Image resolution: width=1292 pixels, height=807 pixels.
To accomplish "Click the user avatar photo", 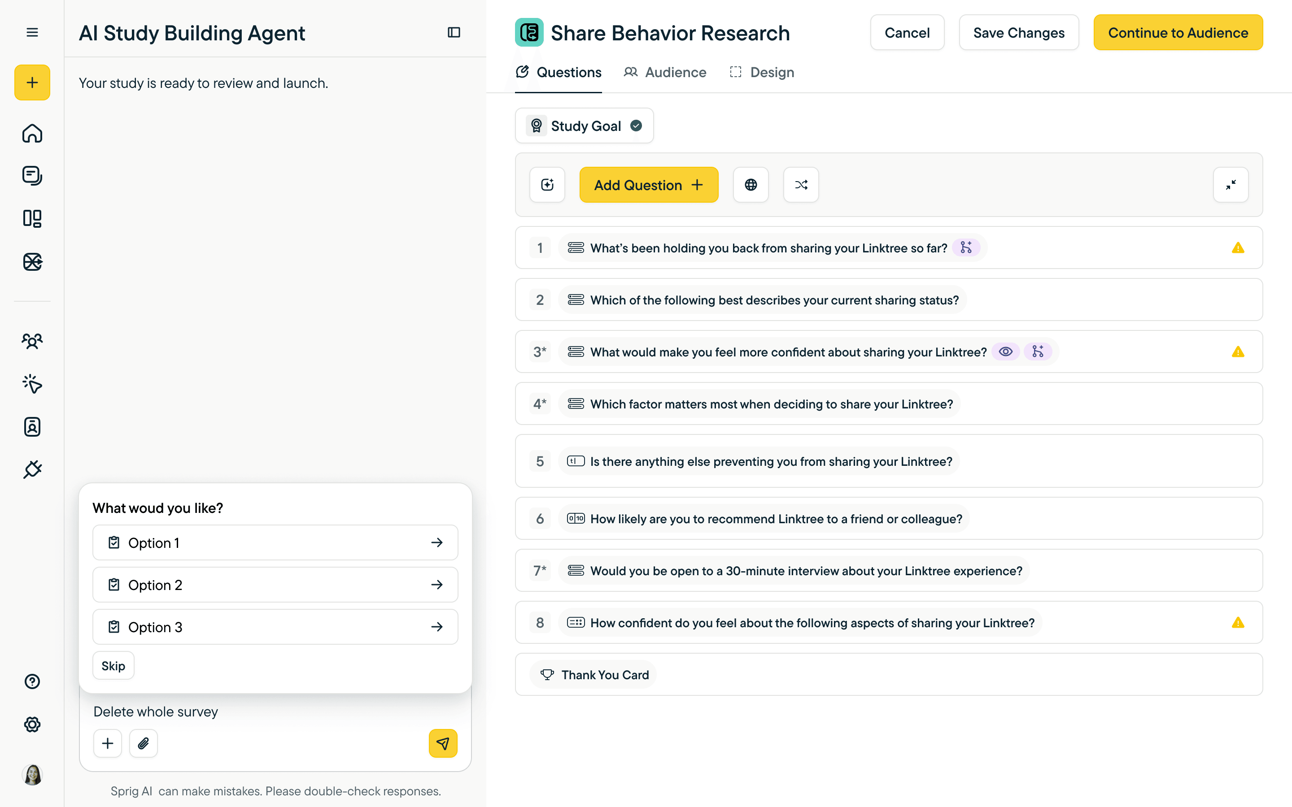I will coord(32,774).
